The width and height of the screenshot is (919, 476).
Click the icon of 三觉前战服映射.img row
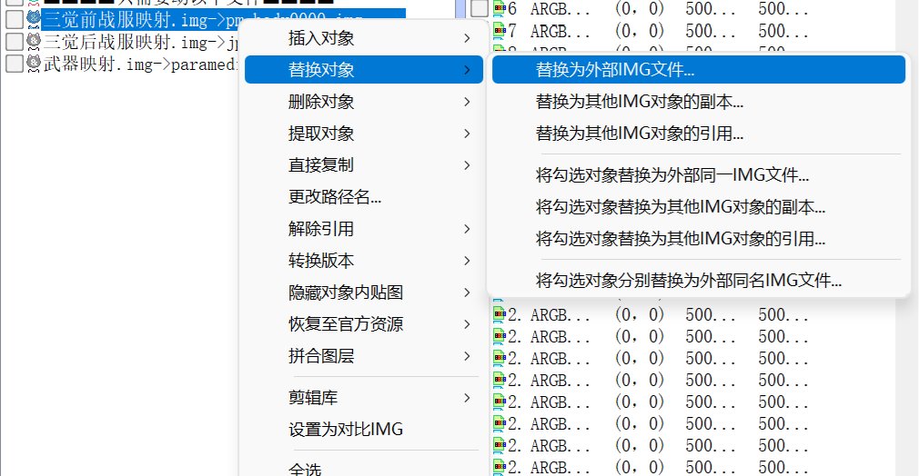34,19
